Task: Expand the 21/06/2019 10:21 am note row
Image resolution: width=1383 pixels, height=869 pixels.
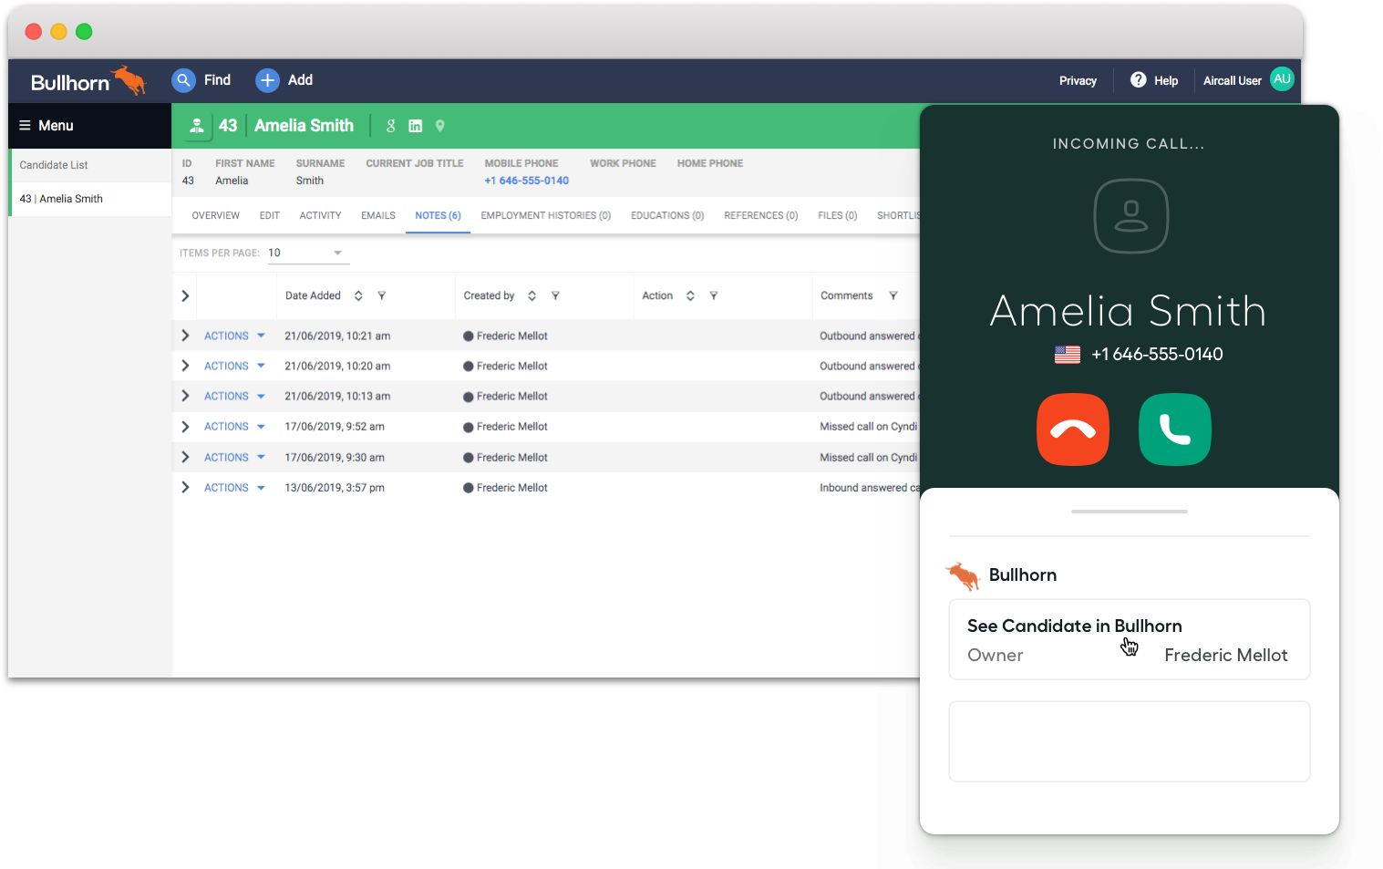Action: click(185, 336)
